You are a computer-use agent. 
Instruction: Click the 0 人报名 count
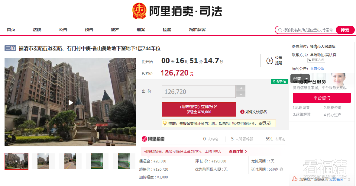pyautogui.click(x=211, y=139)
